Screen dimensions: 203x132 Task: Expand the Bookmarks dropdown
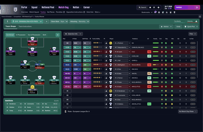147,12
